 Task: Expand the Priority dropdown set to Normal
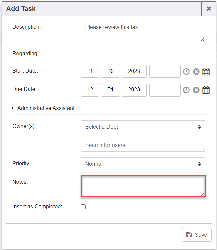(143, 164)
